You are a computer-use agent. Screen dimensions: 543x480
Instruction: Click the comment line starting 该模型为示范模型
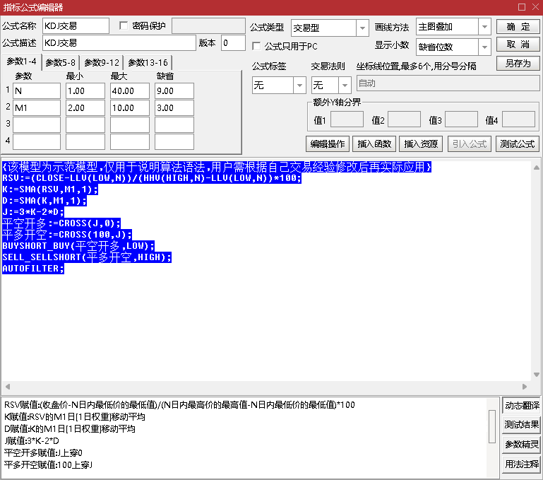pos(217,167)
